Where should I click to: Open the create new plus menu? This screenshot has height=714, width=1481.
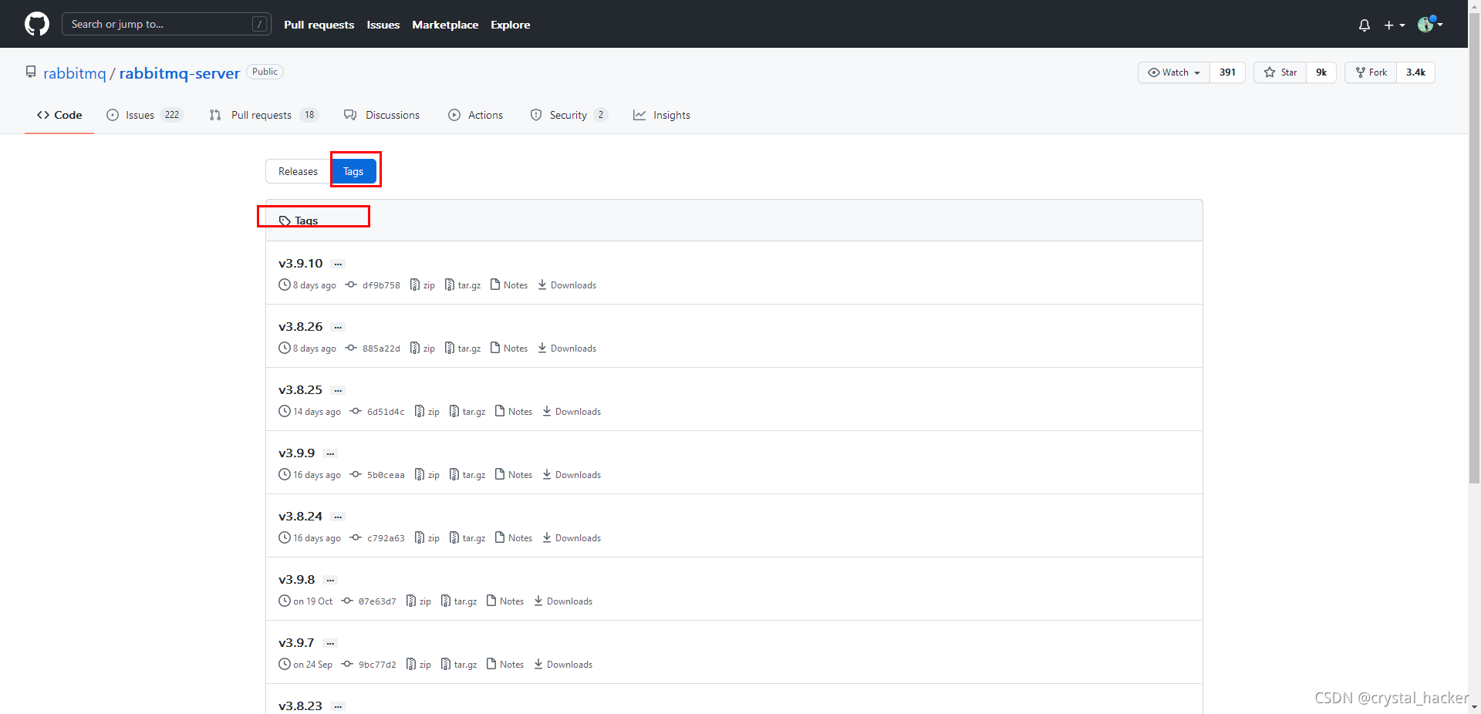[1394, 25]
